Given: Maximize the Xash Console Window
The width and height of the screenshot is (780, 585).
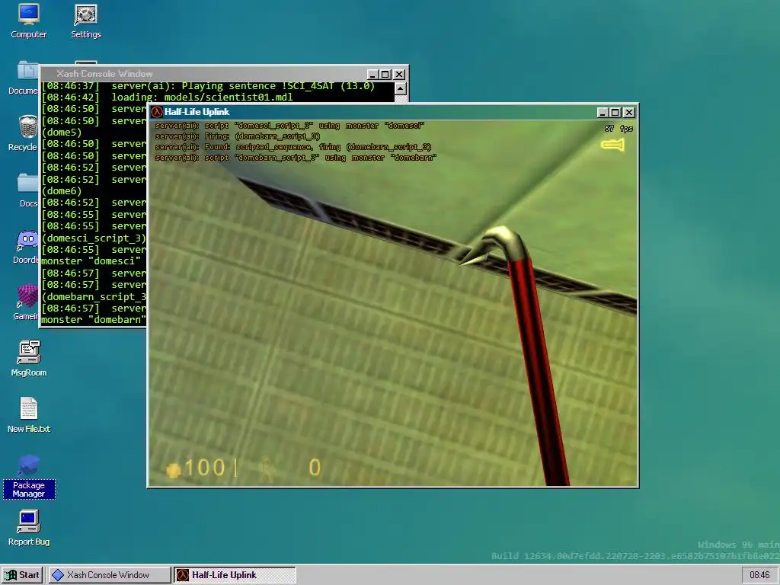Looking at the screenshot, I should coord(385,75).
